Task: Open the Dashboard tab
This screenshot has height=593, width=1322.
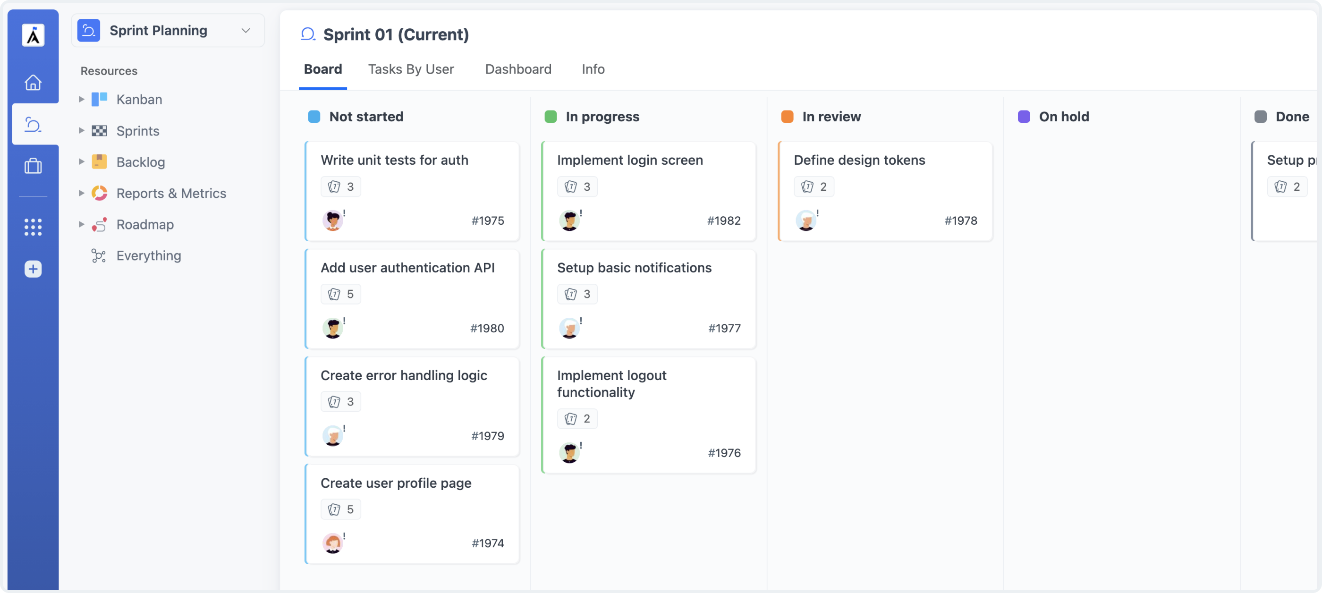Action: [518, 69]
